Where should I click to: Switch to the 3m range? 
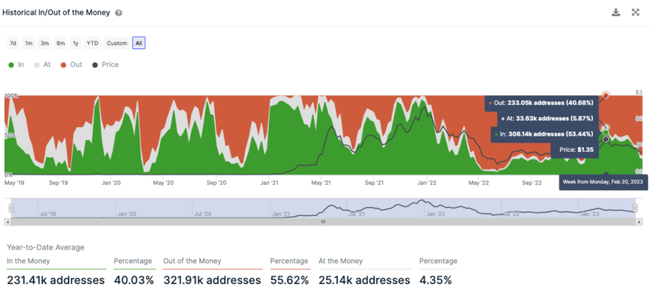tap(44, 43)
